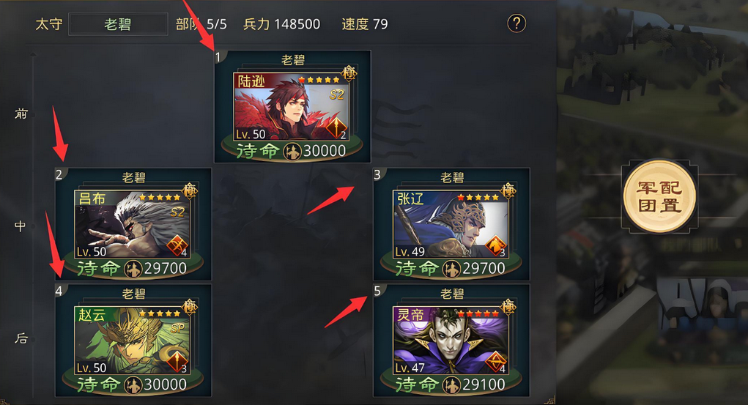Click the 极 badge on 陆逊 card
Screen dimensions: 748x405
pos(349,73)
